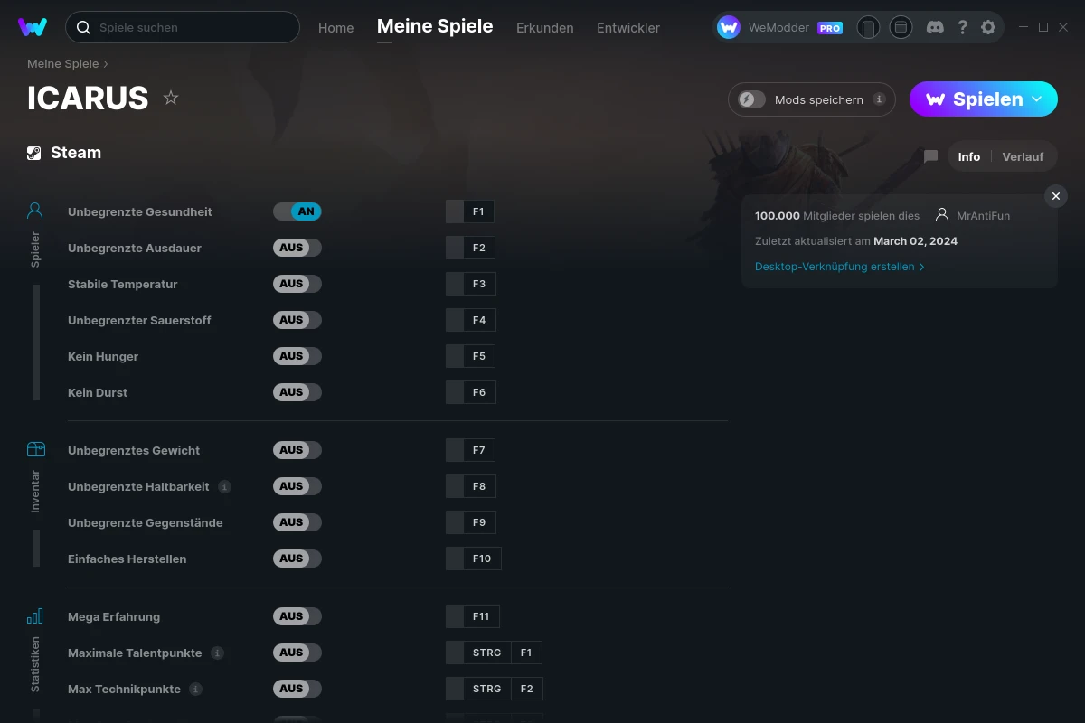
Task: Switch to Verlauf tab
Action: point(1023,156)
